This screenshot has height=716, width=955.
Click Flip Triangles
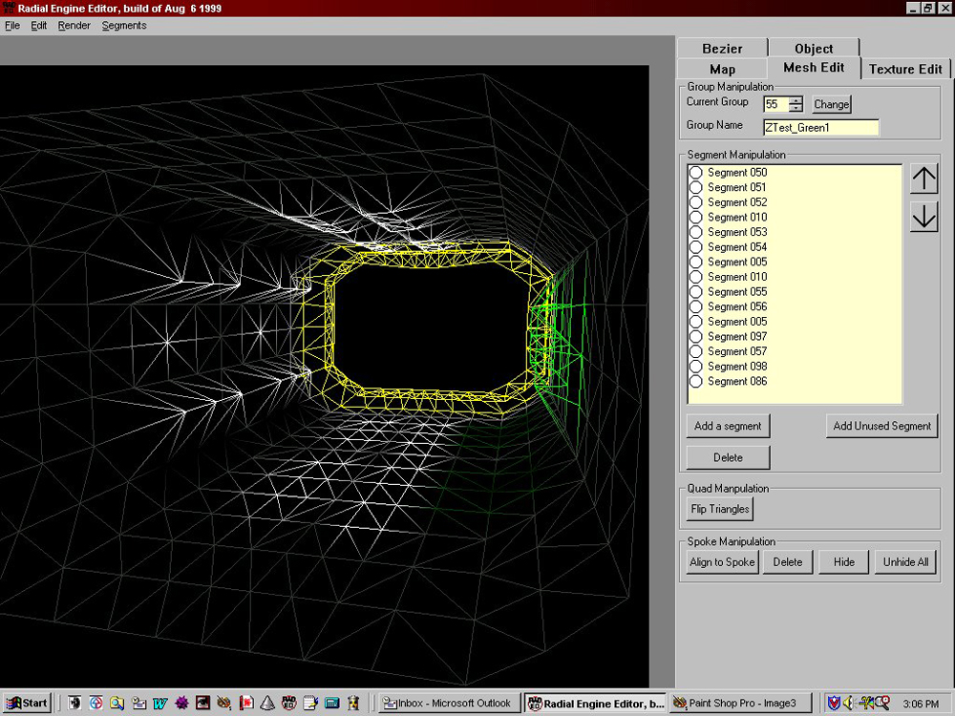pos(720,509)
